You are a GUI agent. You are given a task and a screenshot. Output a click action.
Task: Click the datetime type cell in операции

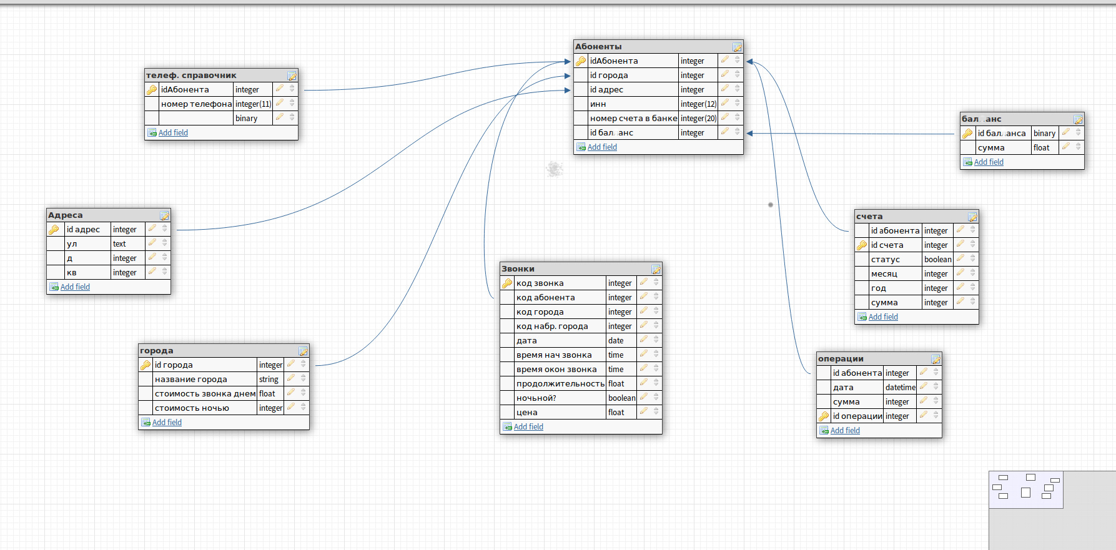click(x=900, y=388)
